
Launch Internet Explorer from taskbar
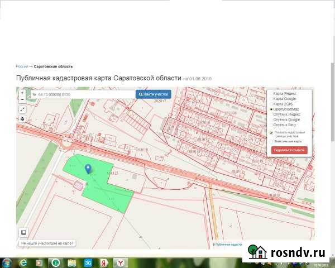pyautogui.click(x=23, y=263)
